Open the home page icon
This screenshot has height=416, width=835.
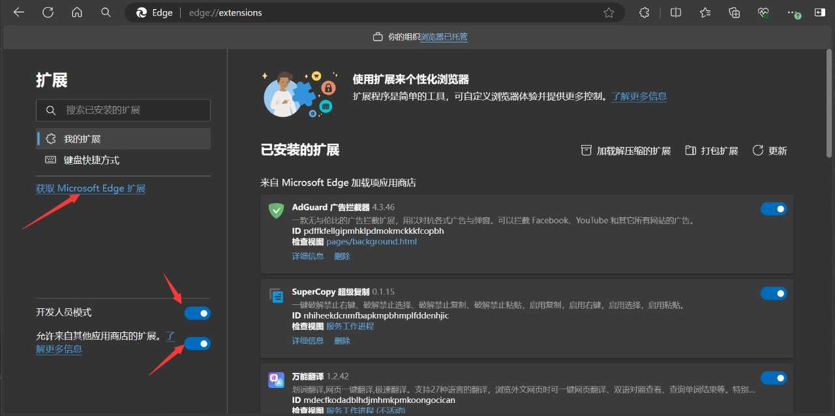pos(77,12)
